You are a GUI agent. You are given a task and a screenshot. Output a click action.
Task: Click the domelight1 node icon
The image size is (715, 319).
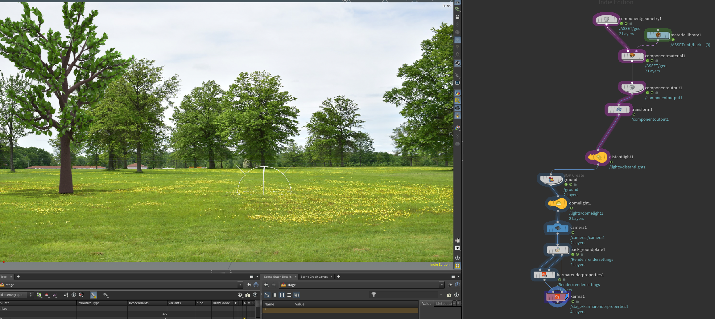pos(557,204)
